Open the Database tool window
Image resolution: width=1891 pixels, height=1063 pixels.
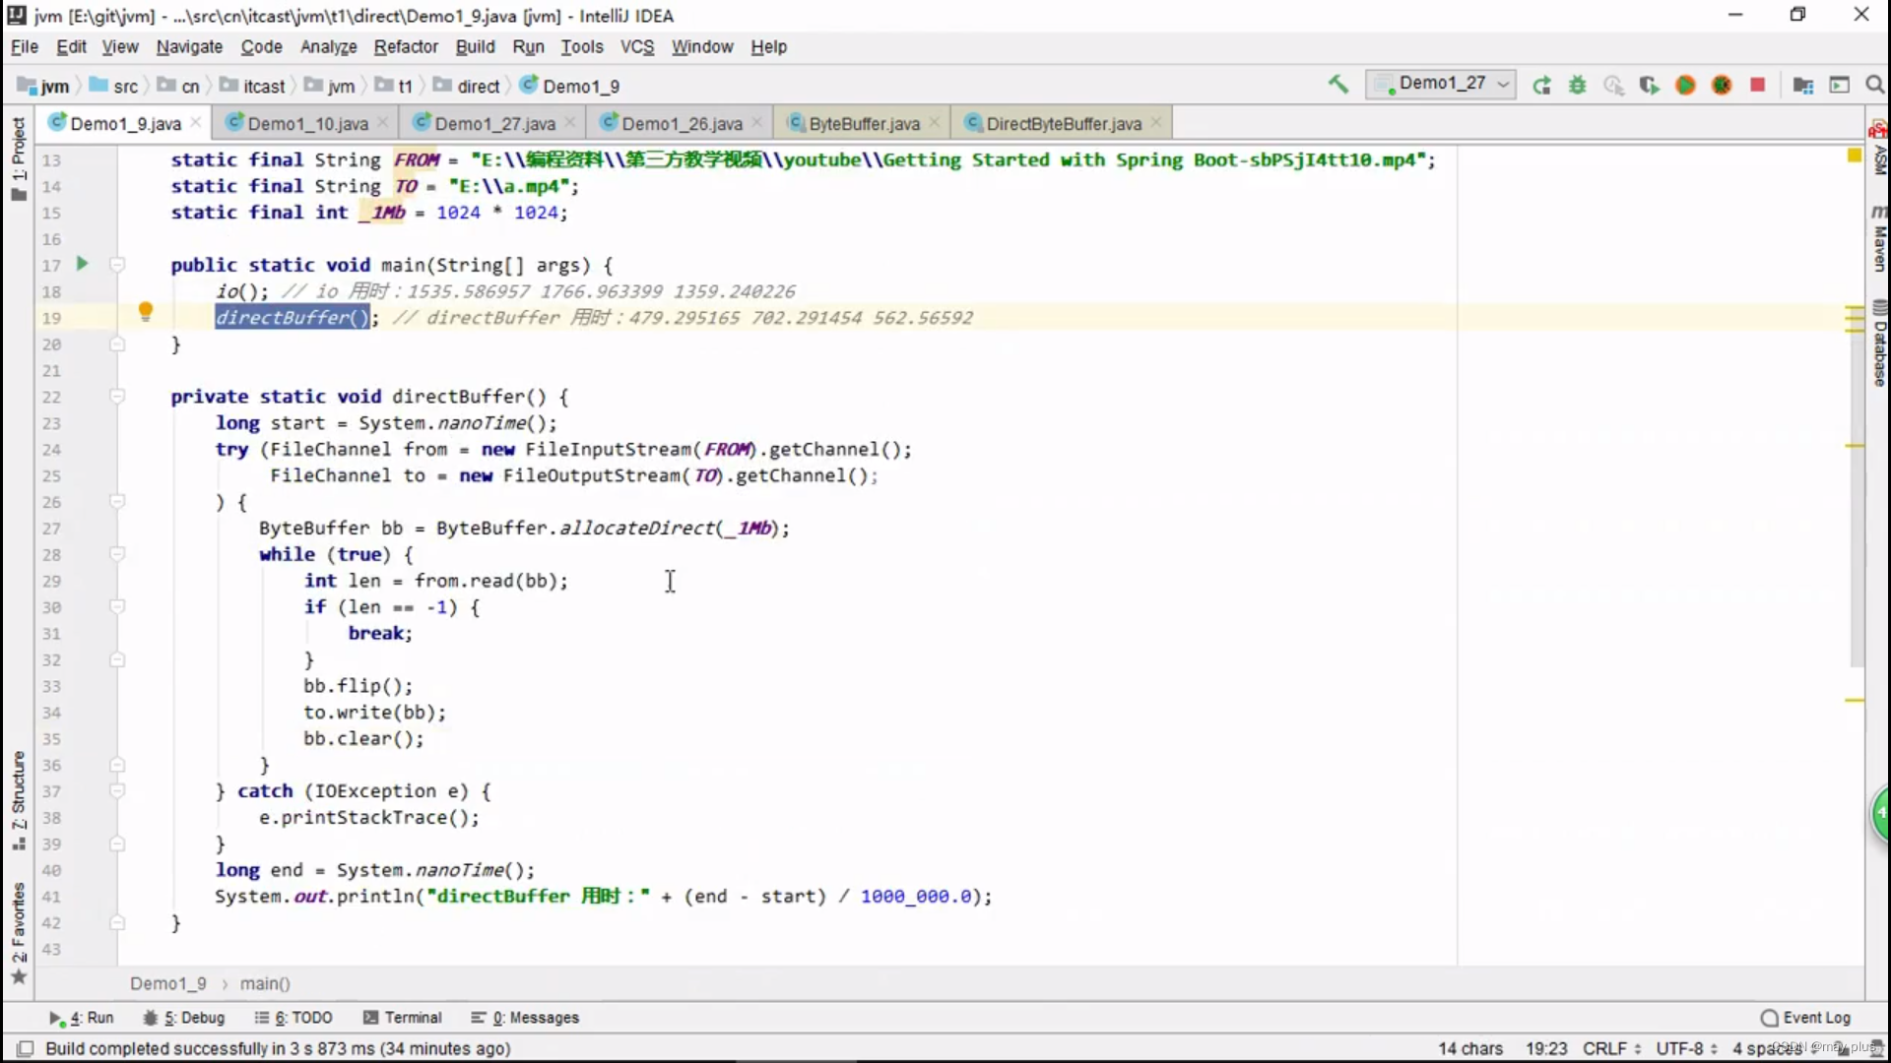pyautogui.click(x=1879, y=344)
